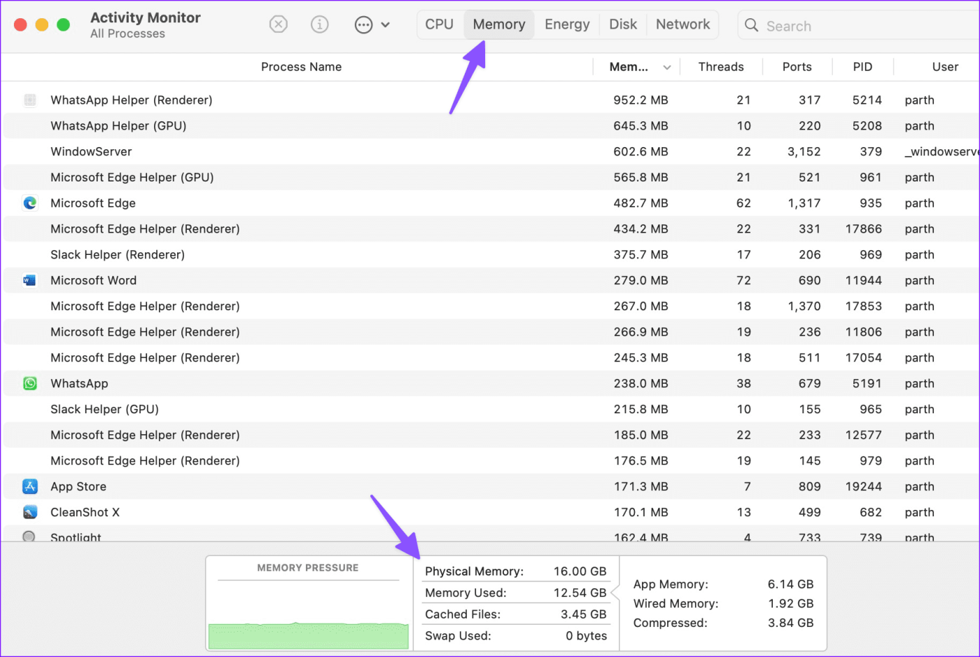Click the _windowserver user cell

point(941,151)
